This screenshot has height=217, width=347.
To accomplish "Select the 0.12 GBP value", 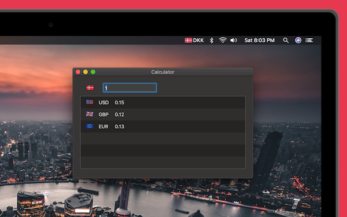I will pos(119,115).
